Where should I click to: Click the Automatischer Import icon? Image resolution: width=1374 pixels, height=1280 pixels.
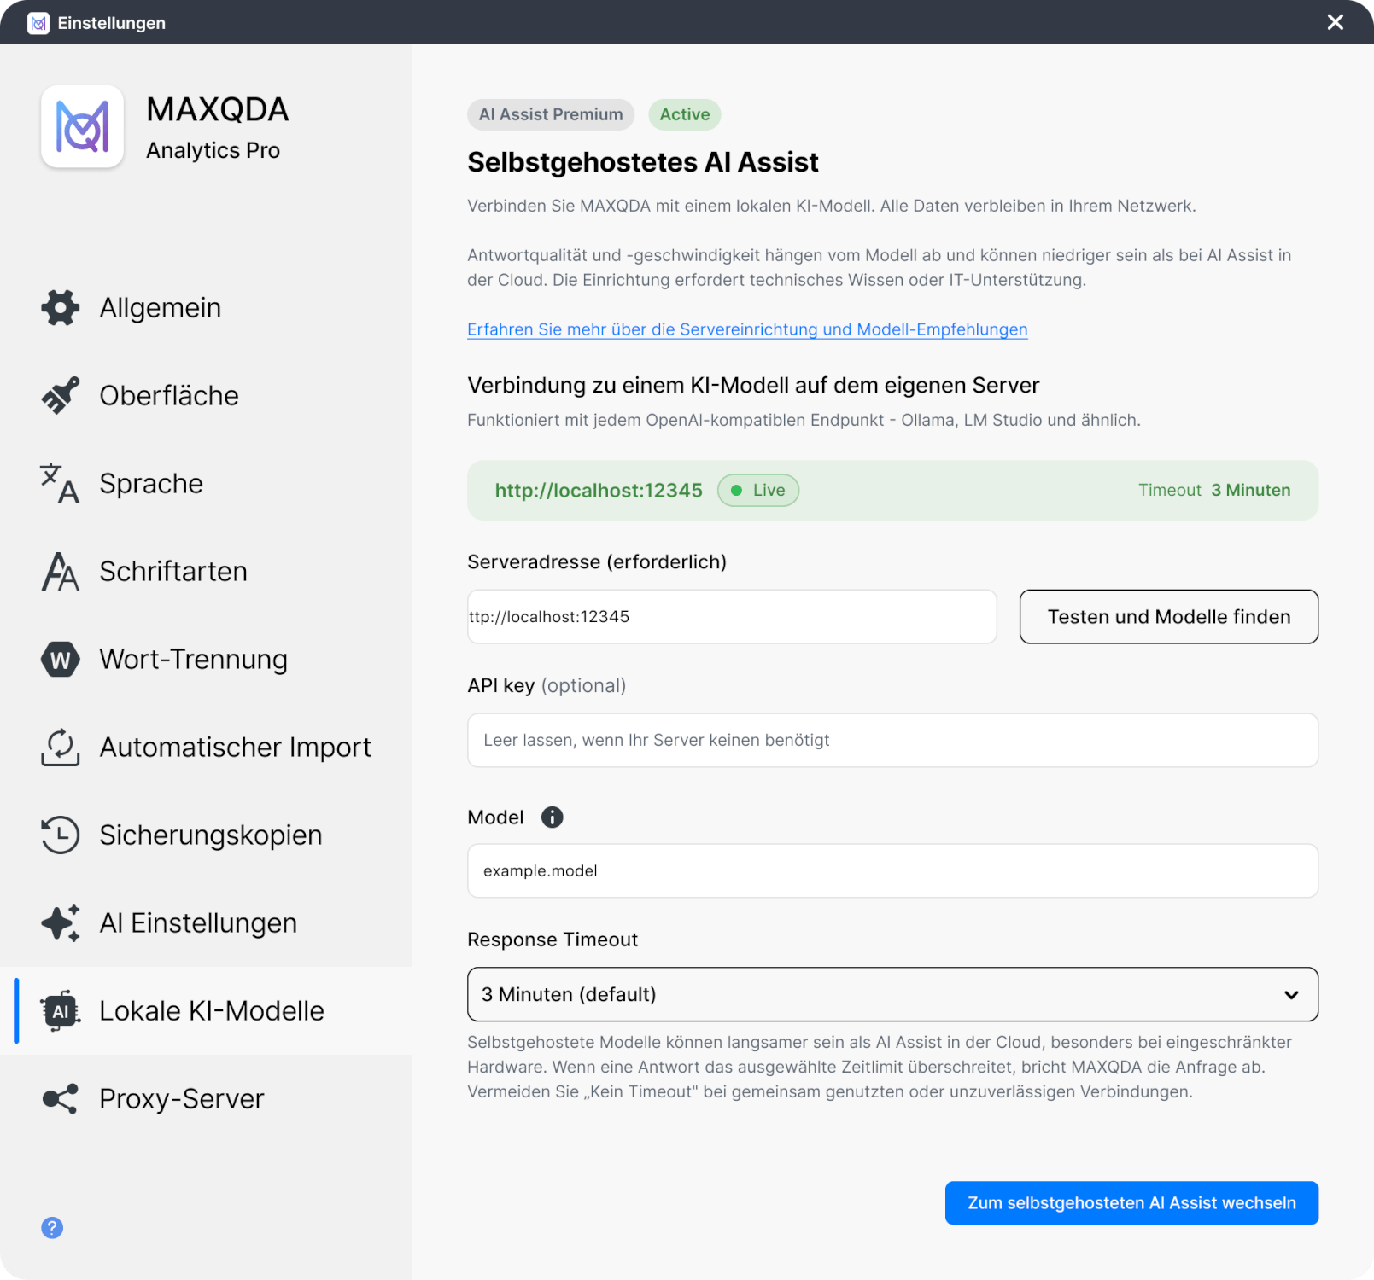pyautogui.click(x=60, y=748)
